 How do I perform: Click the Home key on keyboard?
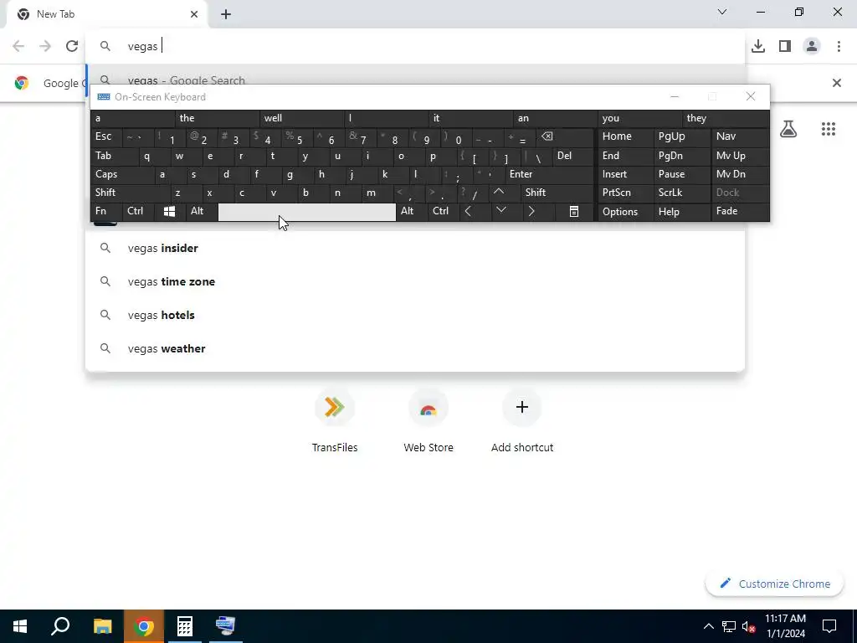point(625,136)
